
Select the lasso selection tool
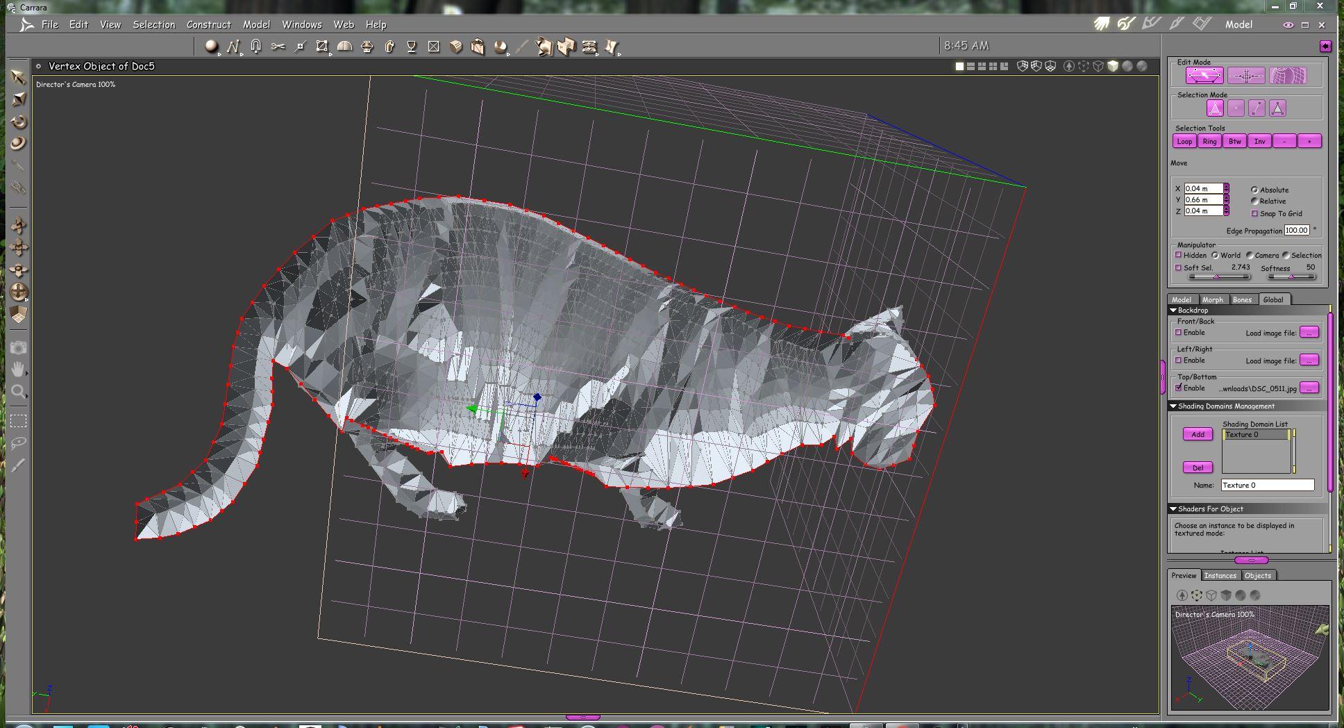tap(19, 442)
